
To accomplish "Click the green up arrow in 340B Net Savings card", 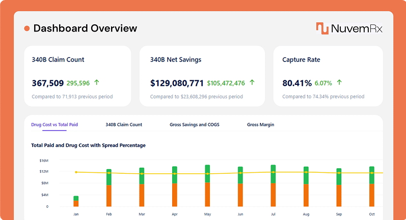I will [252, 83].
